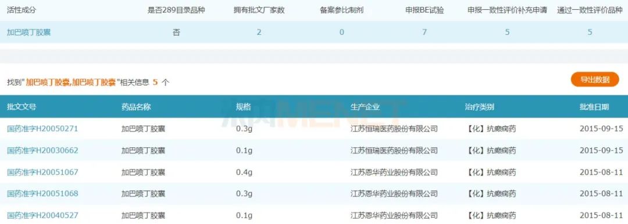
Task: Click the 申报BE试验 count value 7
Action: (x=424, y=32)
